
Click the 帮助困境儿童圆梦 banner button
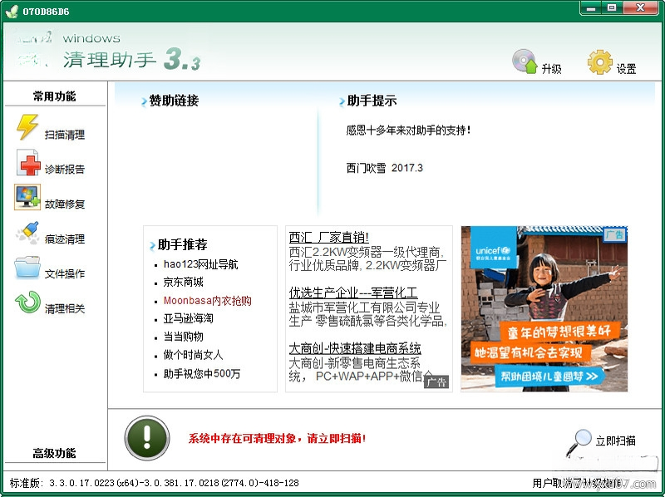tap(549, 376)
